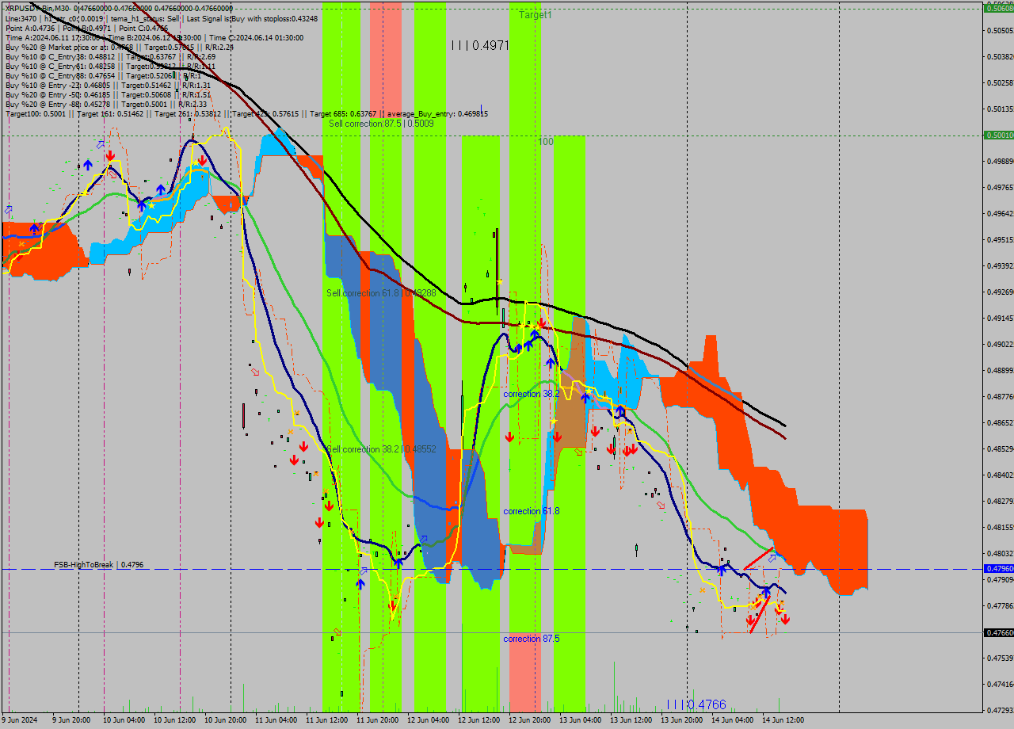The width and height of the screenshot is (1014, 729).
Task: Click 'Sell correction 87.5 | 0.5009' label
Action: [x=381, y=124]
